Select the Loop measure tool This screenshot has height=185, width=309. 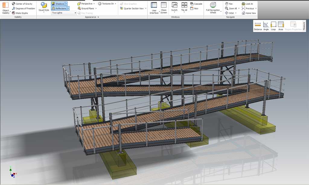click(273, 26)
